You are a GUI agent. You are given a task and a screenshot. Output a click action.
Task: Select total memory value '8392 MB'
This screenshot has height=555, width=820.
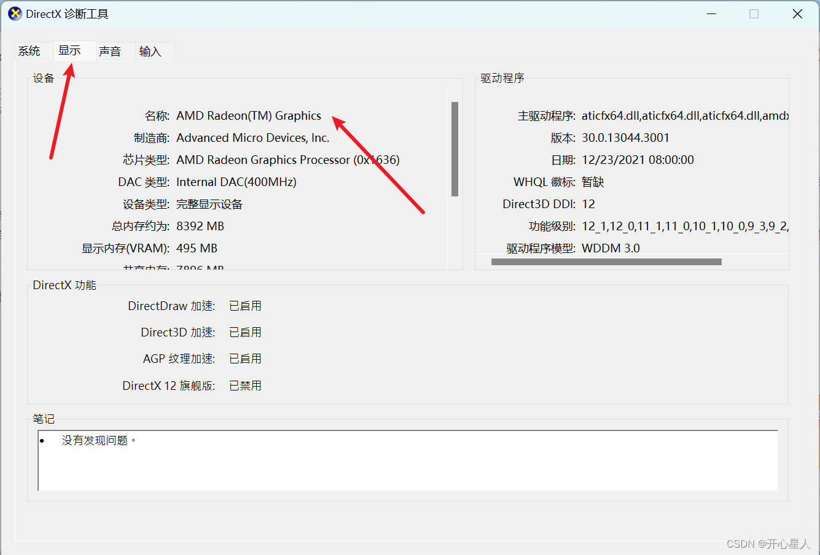(200, 227)
